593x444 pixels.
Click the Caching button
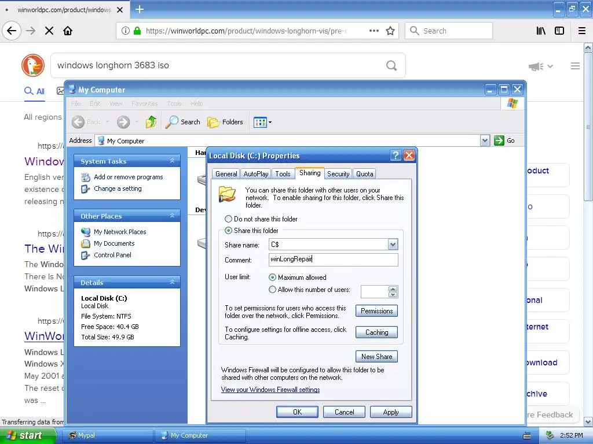click(376, 332)
